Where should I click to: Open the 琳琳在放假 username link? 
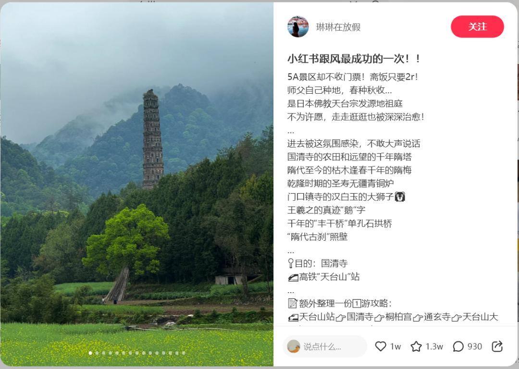(338, 27)
